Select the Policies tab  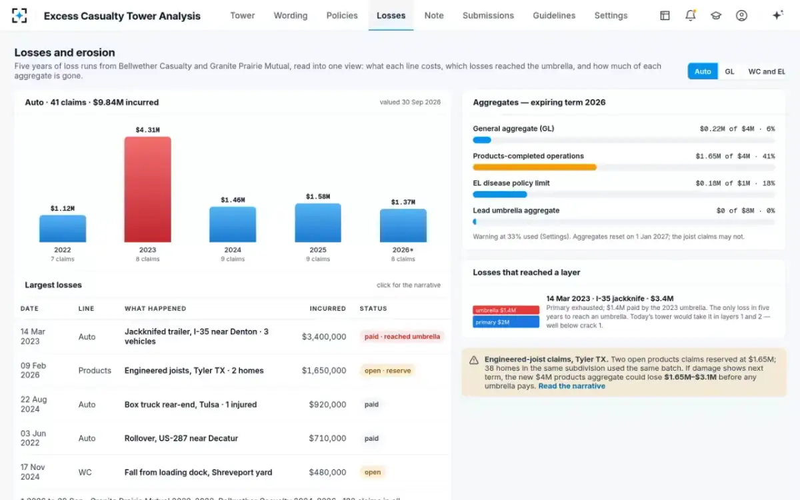coord(342,15)
